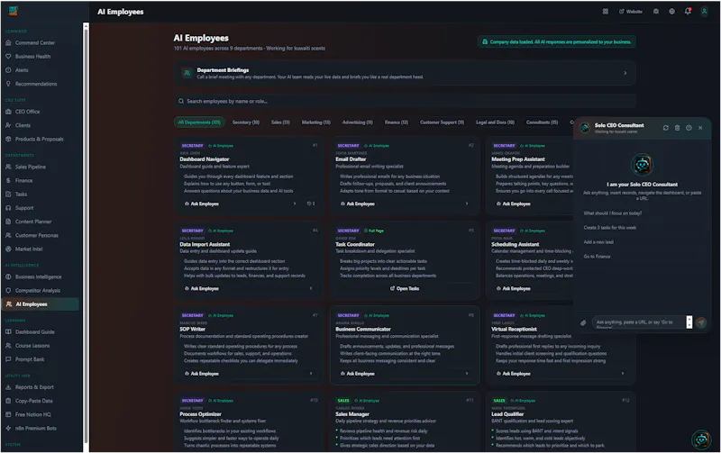Click Ask Employee on Meeting Prep Assistant

513,204
